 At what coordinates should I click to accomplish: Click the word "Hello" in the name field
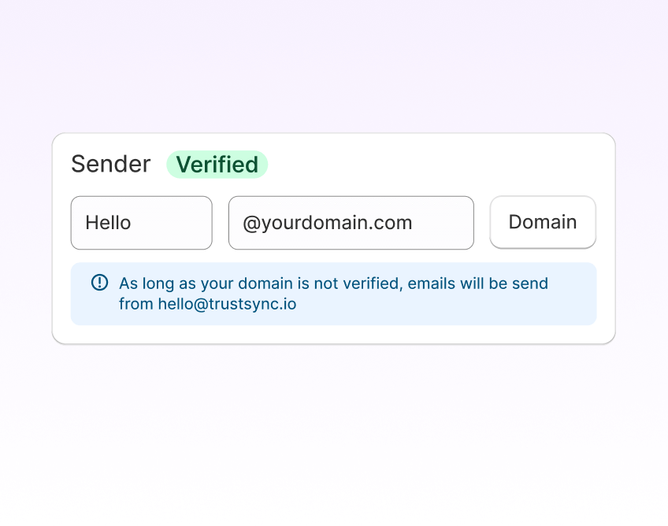coord(108,223)
